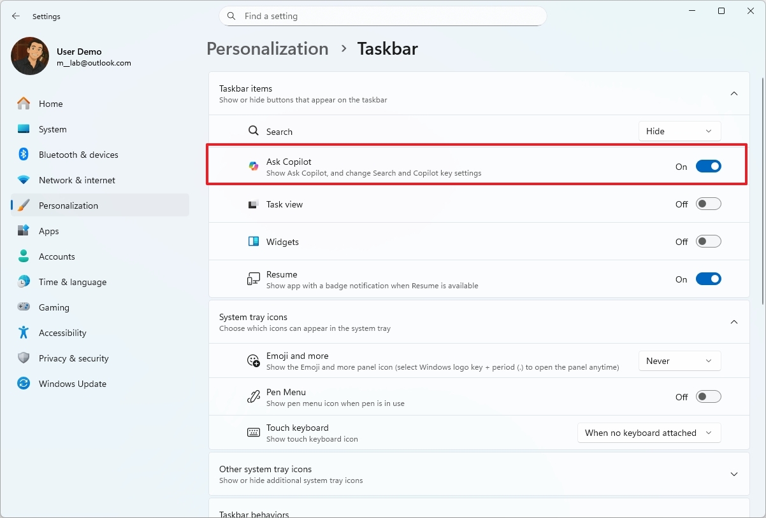766x518 pixels.
Task: Click the Touch keyboard icon
Action: (254, 432)
